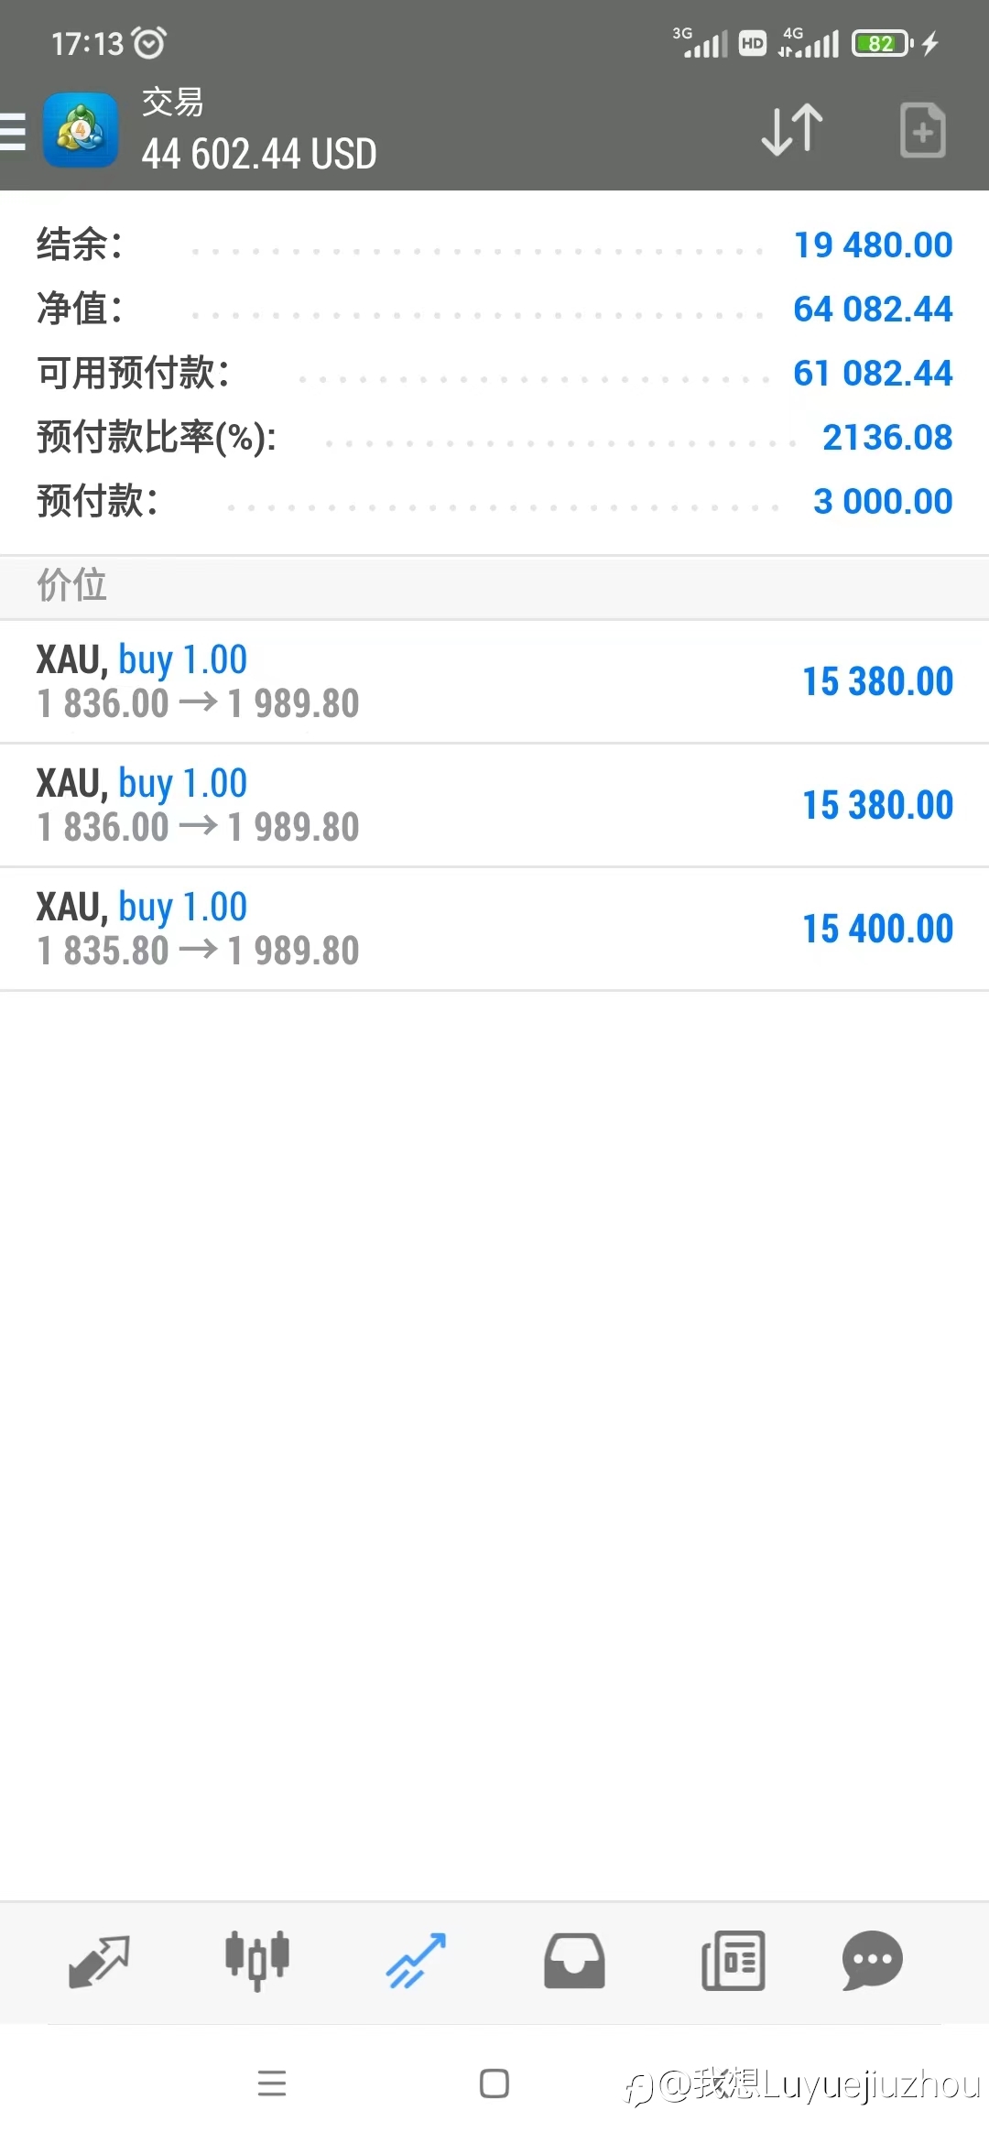Tap the 价位 section header
Viewport: 989px width, 2143px height.
tap(494, 586)
